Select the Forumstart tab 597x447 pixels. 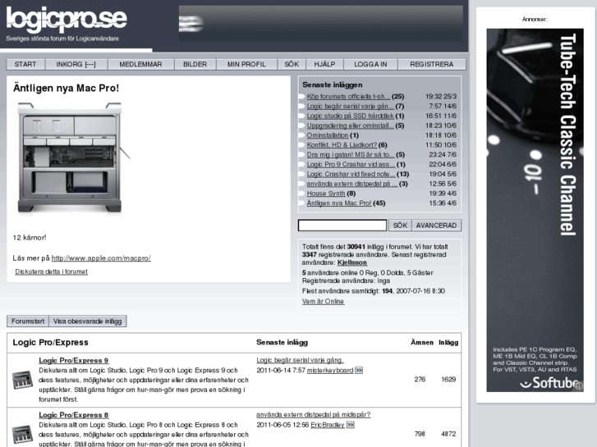click(28, 321)
